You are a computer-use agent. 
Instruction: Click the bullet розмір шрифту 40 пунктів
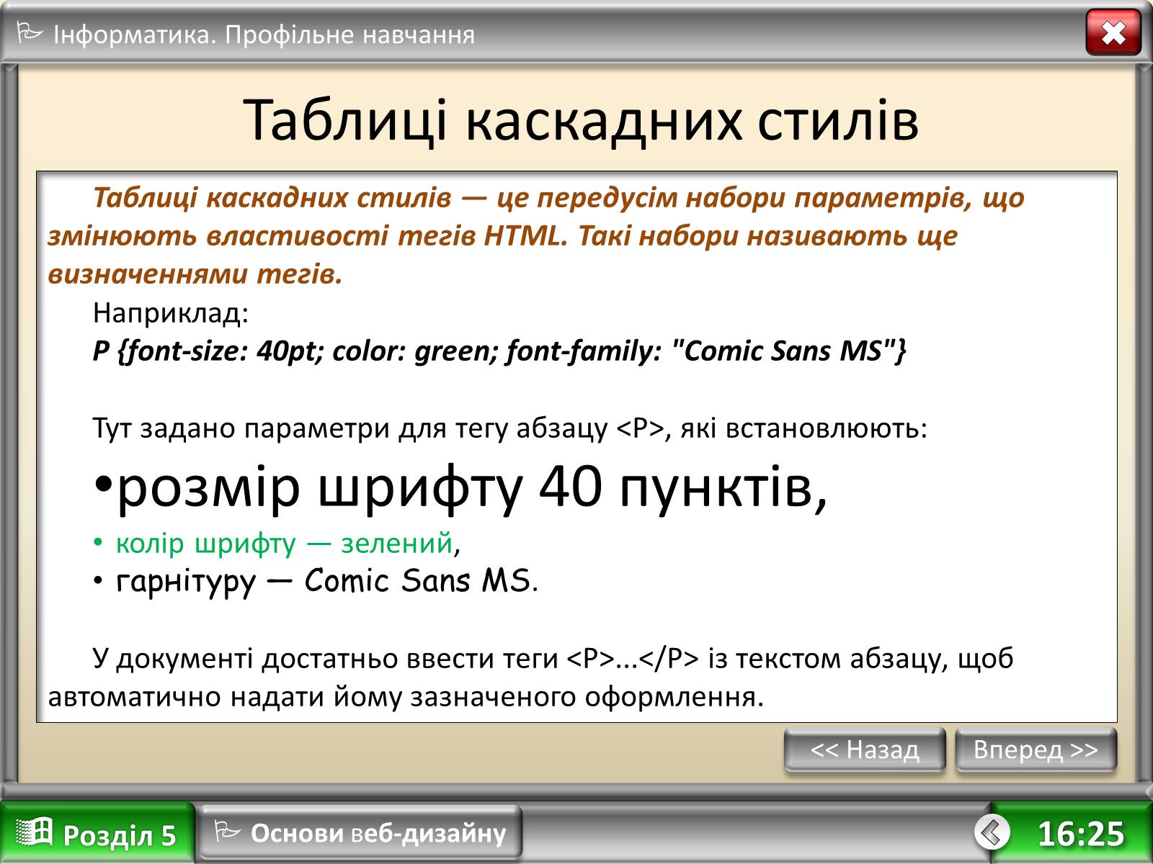[x=460, y=487]
